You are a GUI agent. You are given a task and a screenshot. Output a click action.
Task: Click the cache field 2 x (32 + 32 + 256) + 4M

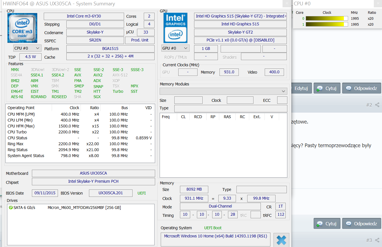coord(110,56)
